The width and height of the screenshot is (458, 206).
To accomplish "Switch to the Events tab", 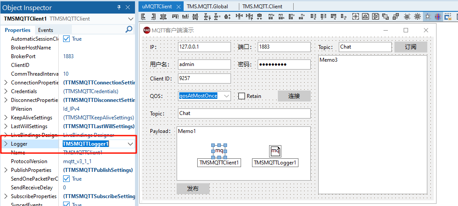I will point(46,30).
